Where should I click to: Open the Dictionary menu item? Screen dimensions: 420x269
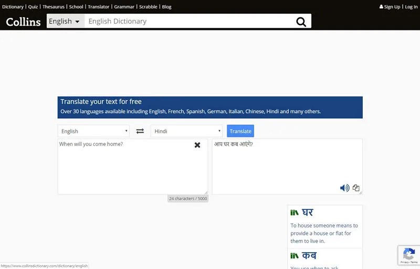click(x=13, y=7)
